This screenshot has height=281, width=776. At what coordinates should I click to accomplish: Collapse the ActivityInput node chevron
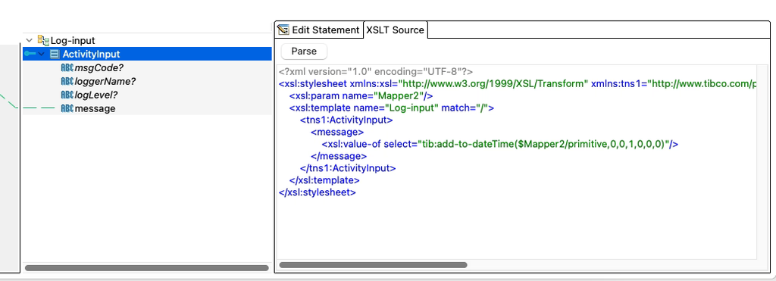pyautogui.click(x=42, y=55)
